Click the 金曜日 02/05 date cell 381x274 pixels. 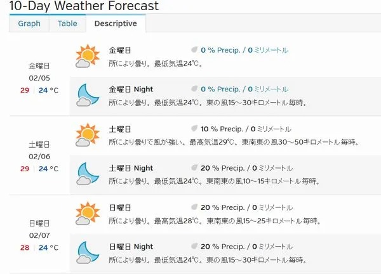coord(38,77)
